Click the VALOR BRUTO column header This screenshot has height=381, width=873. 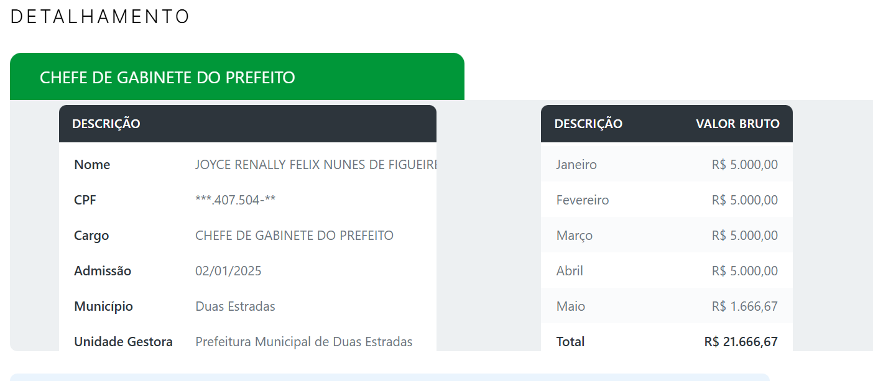click(737, 124)
